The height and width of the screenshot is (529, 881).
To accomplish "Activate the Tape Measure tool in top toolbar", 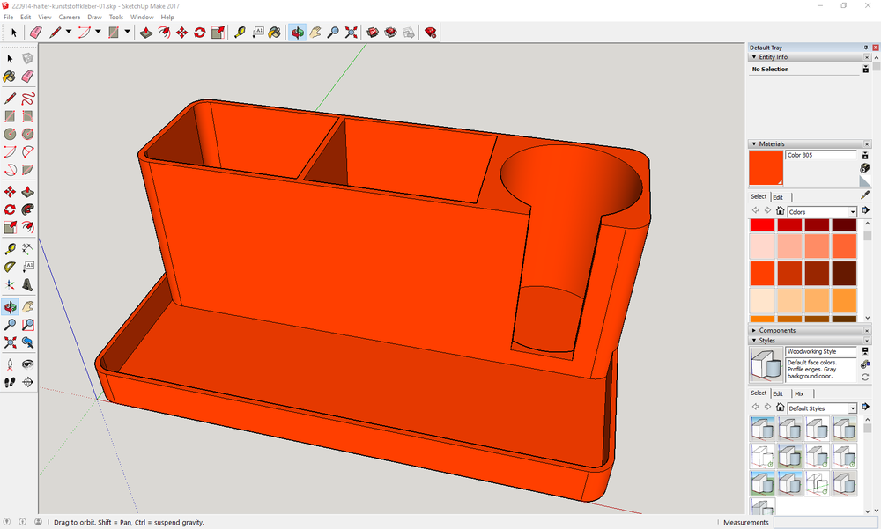I will point(240,33).
